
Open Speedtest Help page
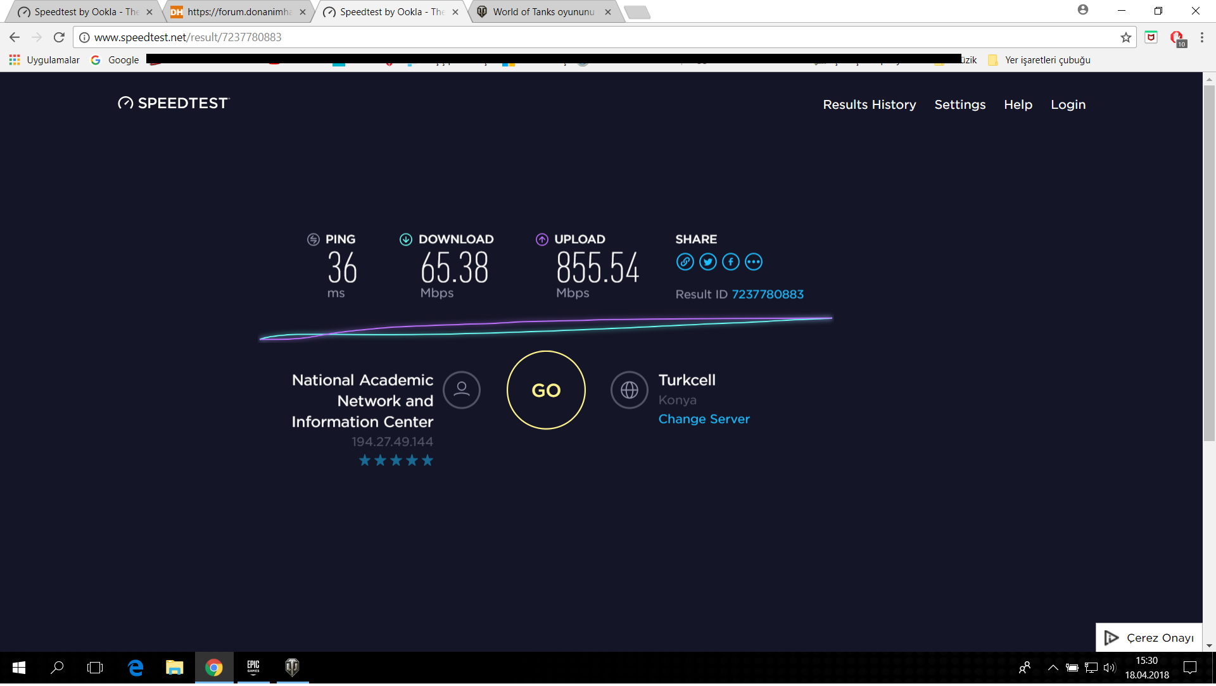click(1018, 104)
